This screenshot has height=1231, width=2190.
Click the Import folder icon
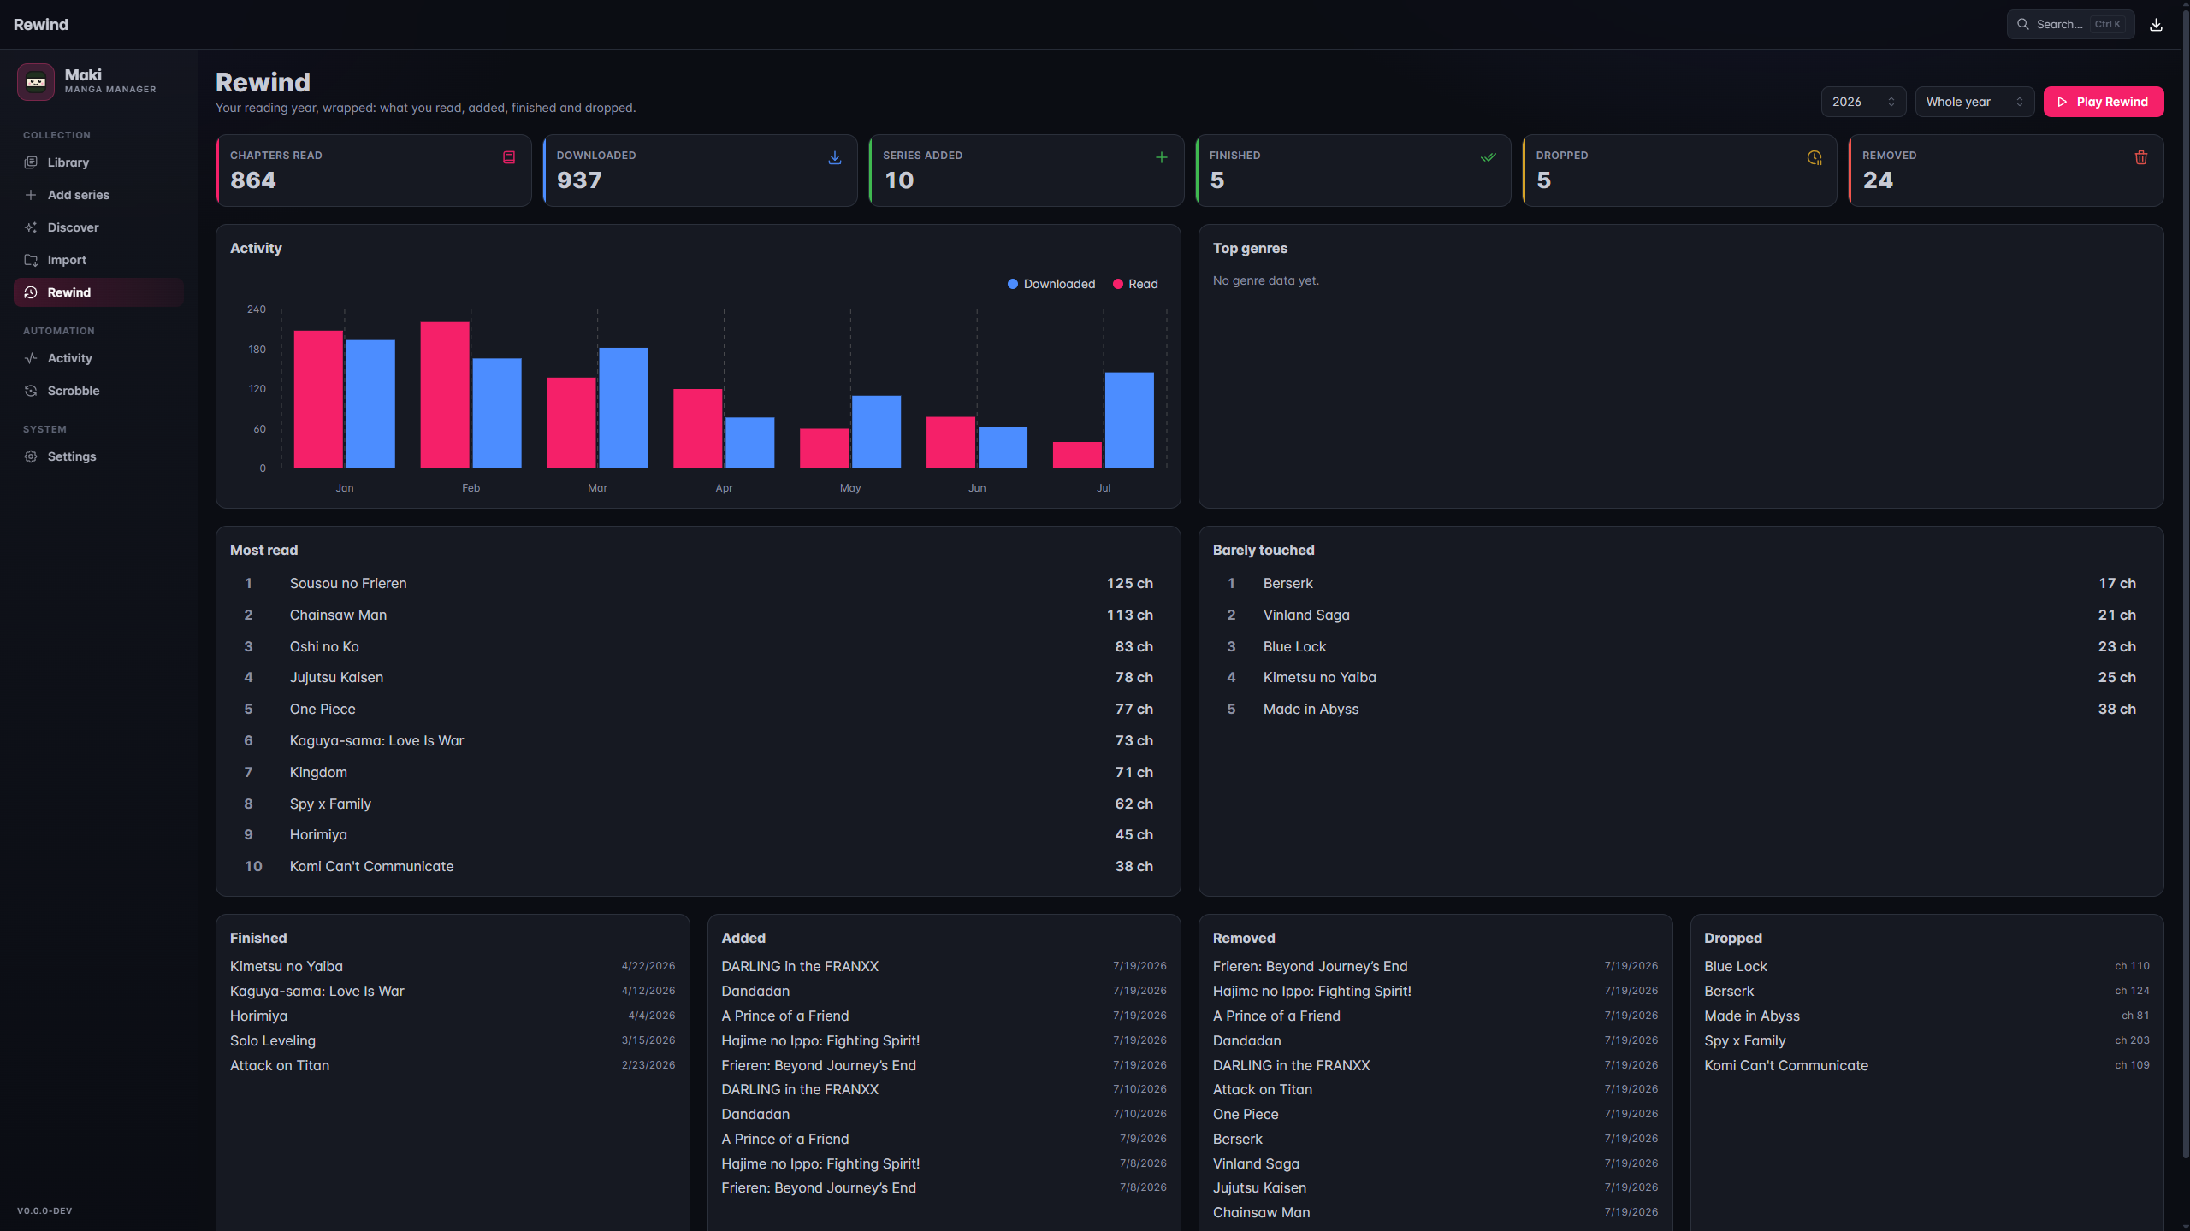coord(31,260)
